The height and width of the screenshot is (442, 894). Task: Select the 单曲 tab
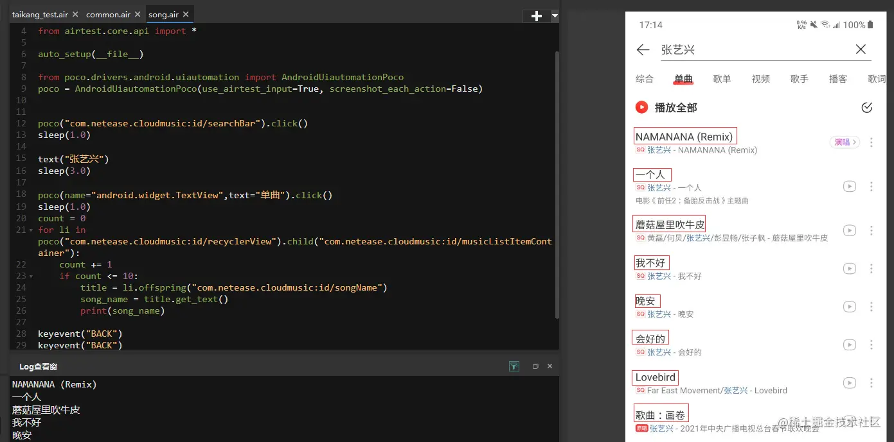coord(683,79)
